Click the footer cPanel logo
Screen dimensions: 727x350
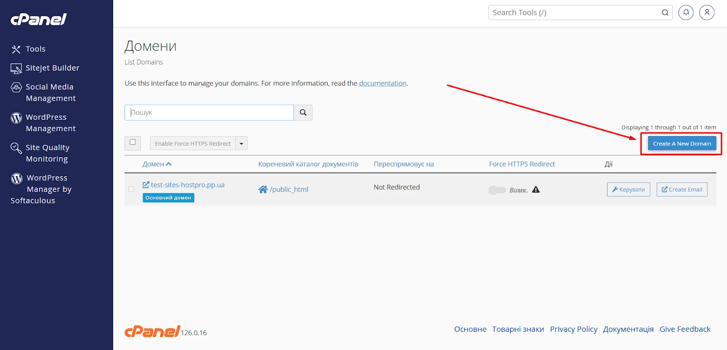point(152,332)
